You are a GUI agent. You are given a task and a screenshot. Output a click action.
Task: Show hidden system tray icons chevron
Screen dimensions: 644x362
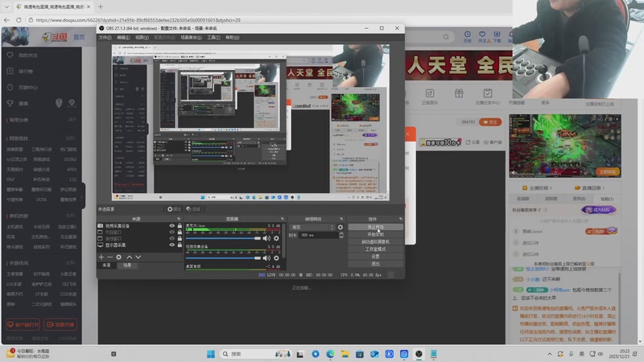tap(549, 354)
